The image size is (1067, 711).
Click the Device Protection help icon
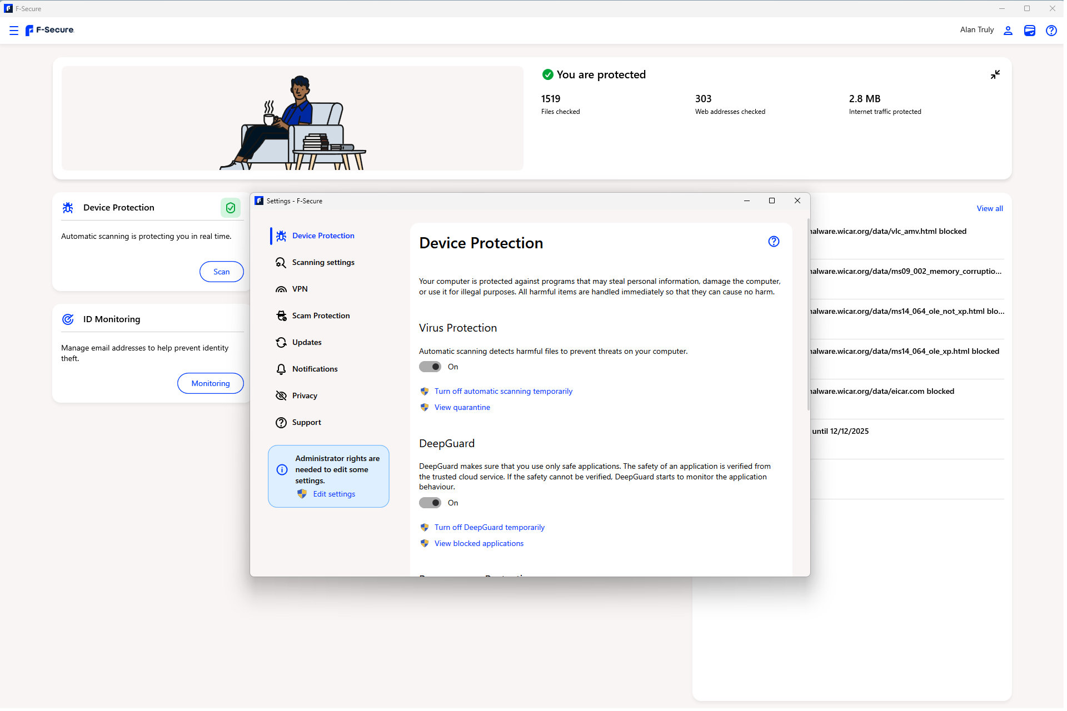click(773, 242)
